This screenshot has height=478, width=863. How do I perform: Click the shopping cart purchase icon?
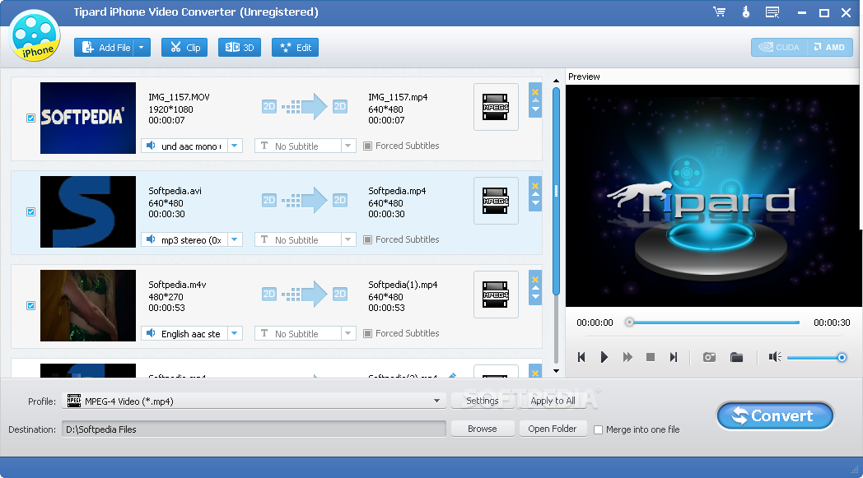[x=720, y=12]
